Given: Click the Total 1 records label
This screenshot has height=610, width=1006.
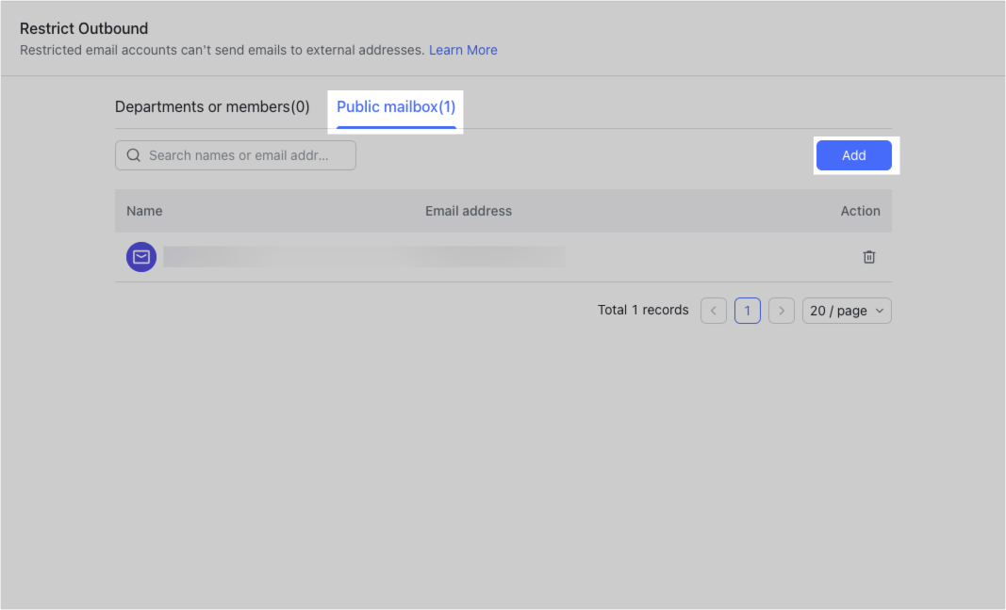Looking at the screenshot, I should point(643,310).
